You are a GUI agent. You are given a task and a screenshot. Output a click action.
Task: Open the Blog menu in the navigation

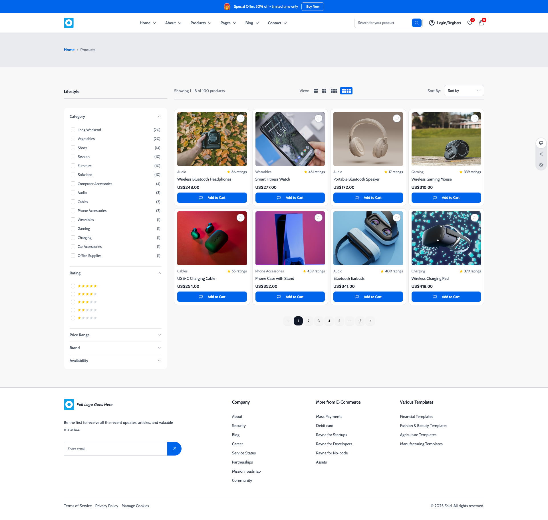251,23
